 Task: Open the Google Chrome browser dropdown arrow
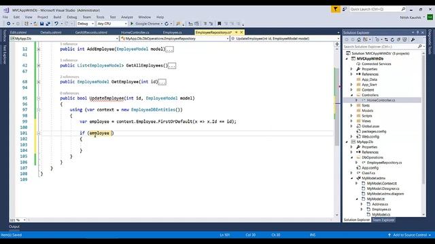162,24
